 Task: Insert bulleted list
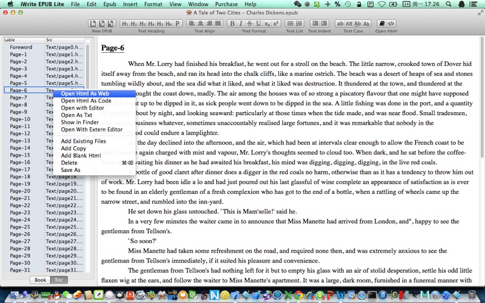pos(290,24)
